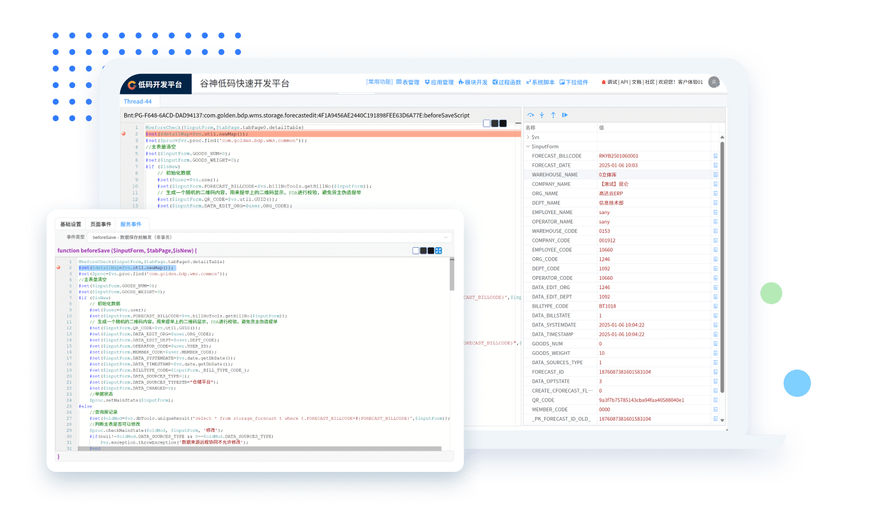Expand the $vs variable node
Image resolution: width=876 pixels, height=505 pixels.
point(528,137)
